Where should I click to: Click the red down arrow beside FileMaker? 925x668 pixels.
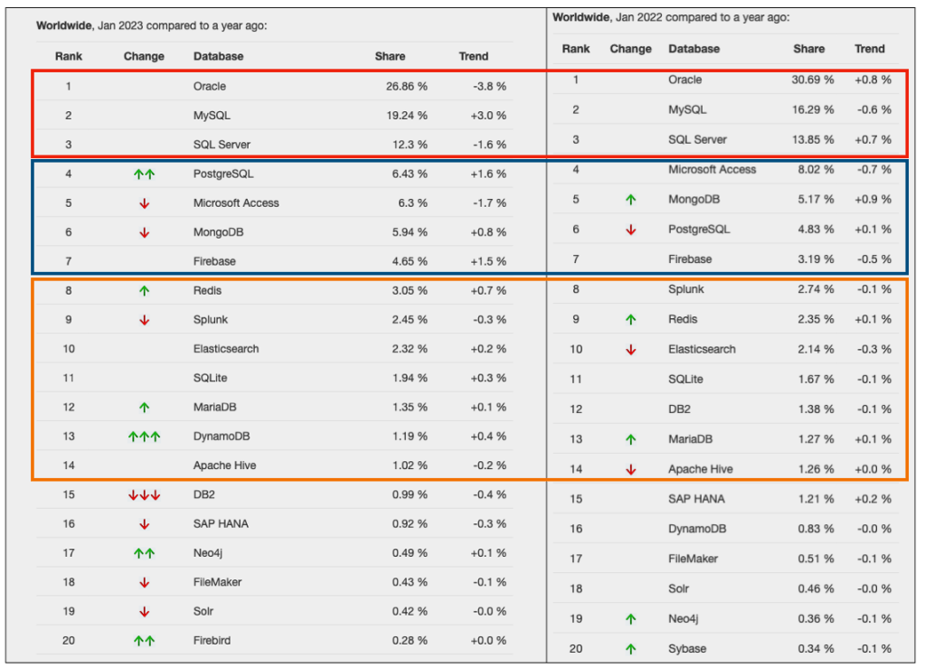(144, 583)
